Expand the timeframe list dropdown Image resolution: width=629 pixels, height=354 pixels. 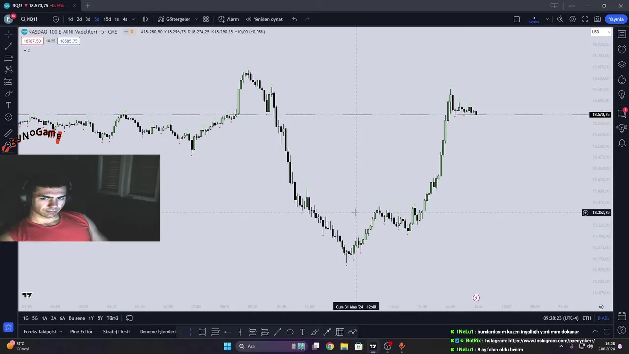pyautogui.click(x=133, y=19)
